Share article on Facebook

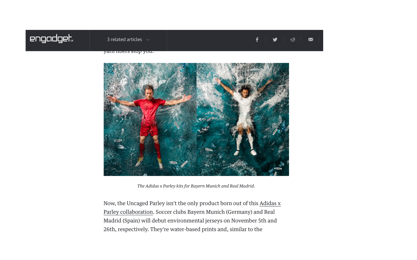[257, 40]
